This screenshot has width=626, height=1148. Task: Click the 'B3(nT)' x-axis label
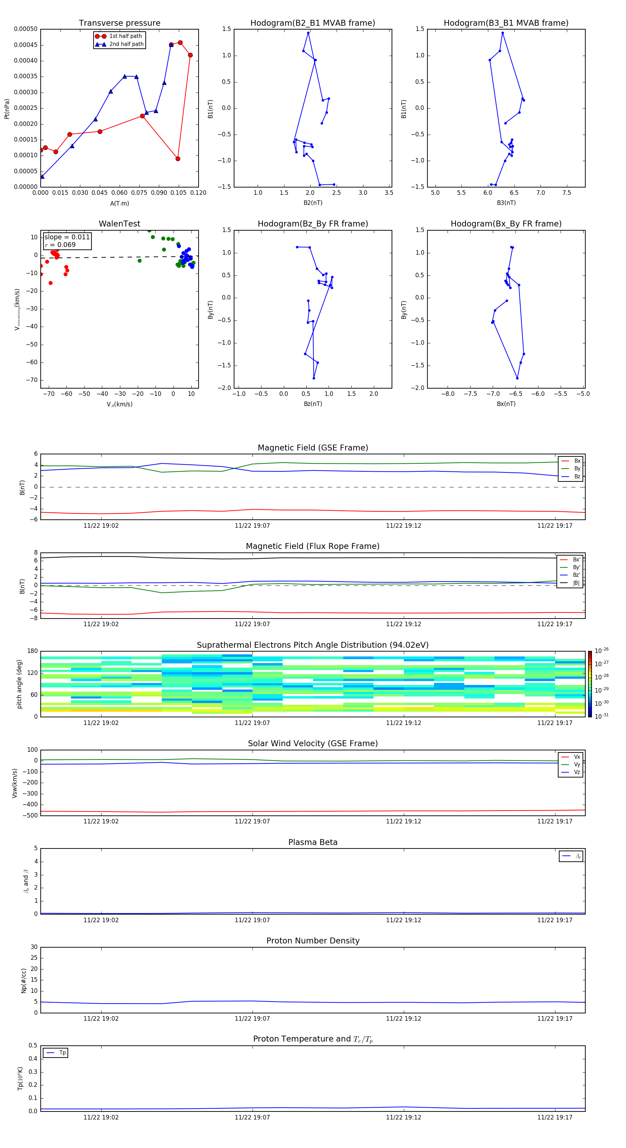click(506, 203)
